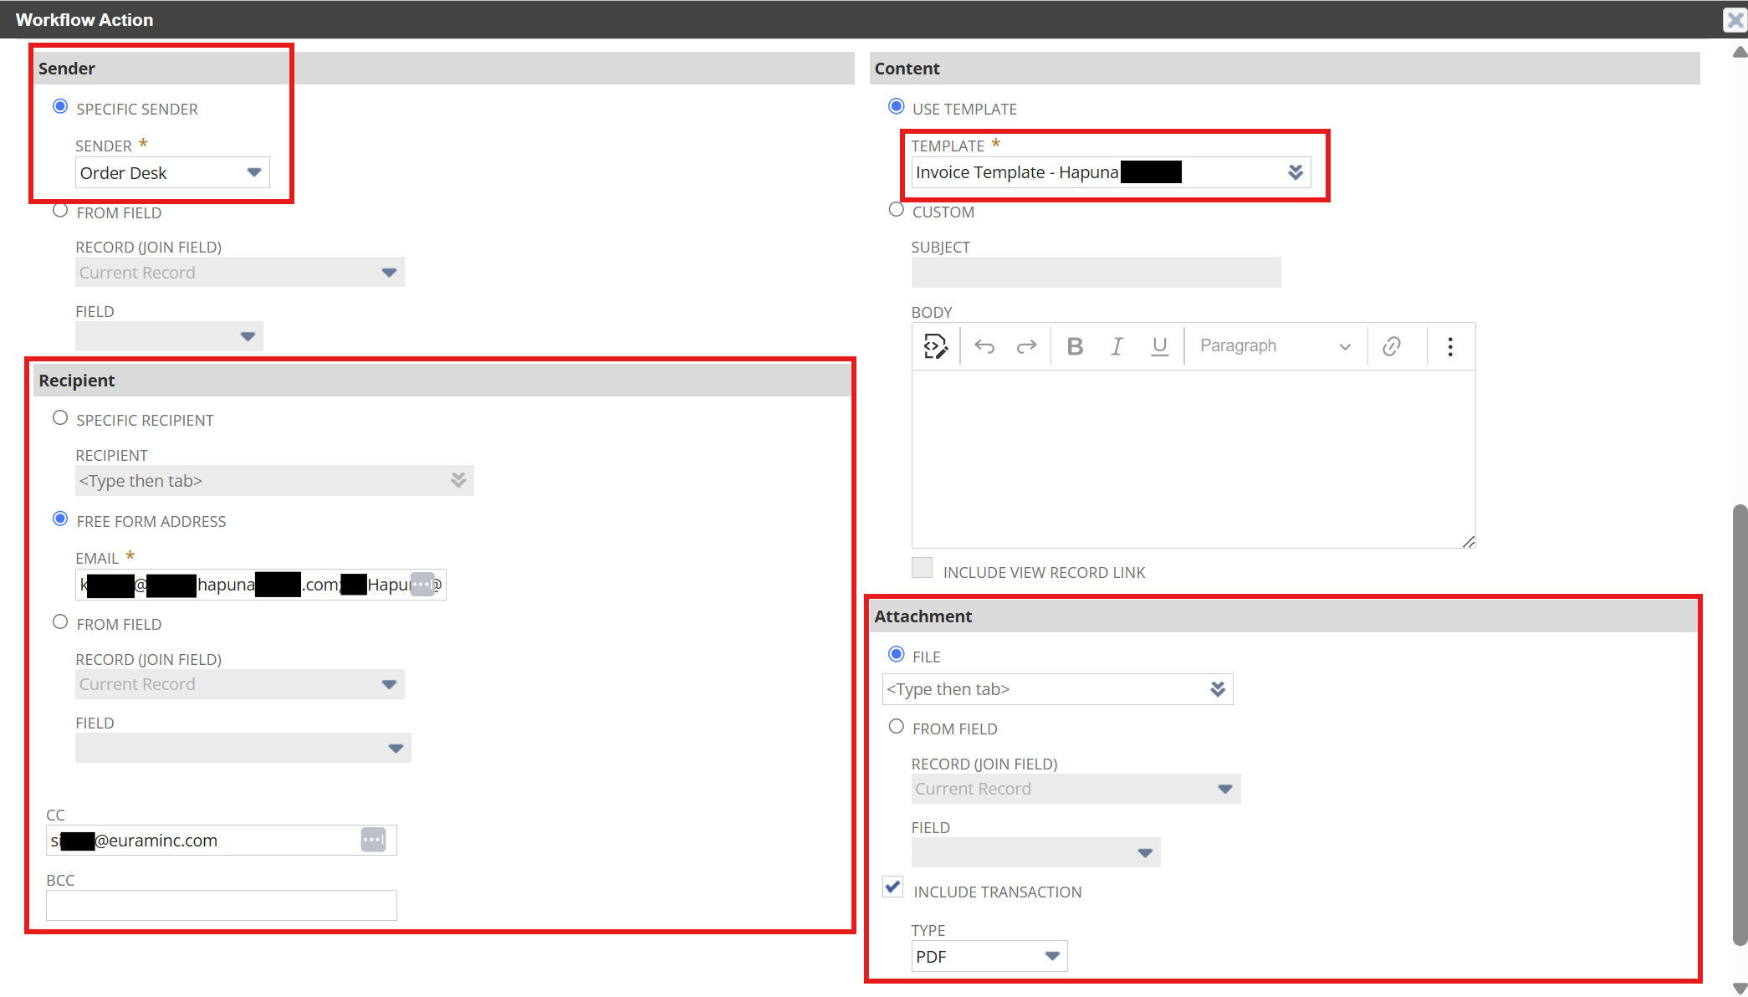Image resolution: width=1748 pixels, height=997 pixels.
Task: Toggle italic formatting in body editor
Action: (x=1117, y=346)
